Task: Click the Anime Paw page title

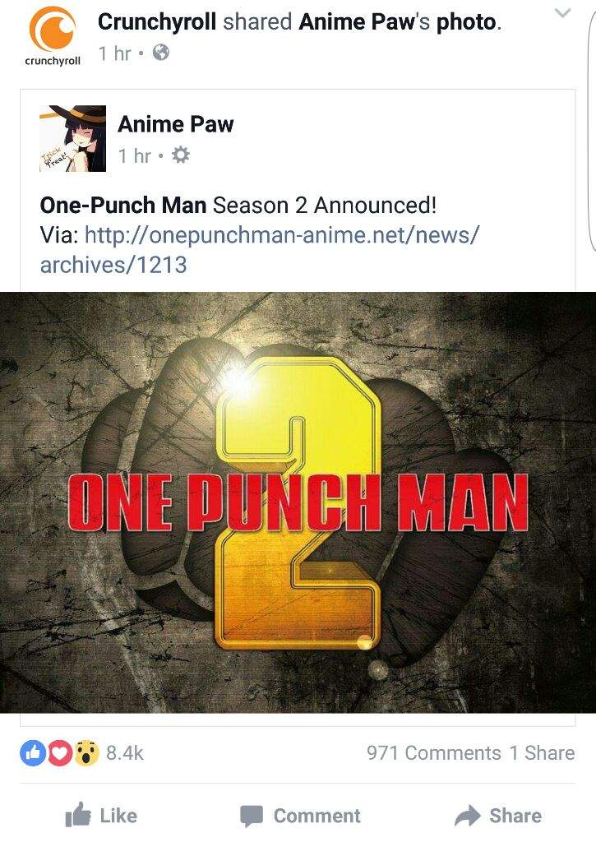Action: (176, 124)
